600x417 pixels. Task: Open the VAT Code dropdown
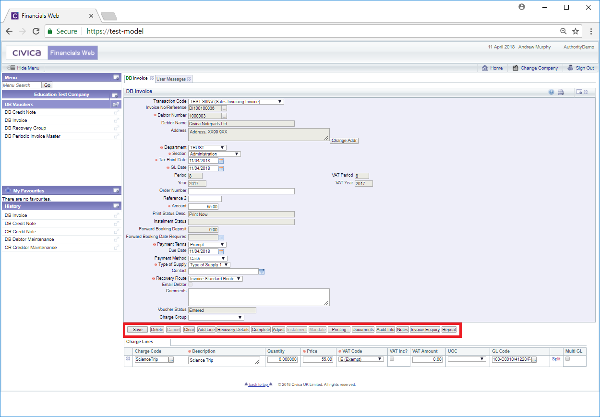click(360, 359)
